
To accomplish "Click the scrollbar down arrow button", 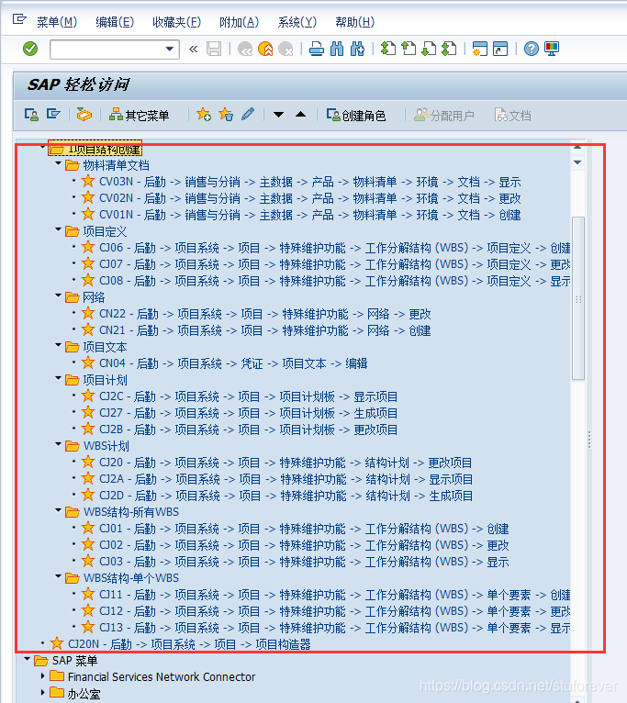I will coord(577,162).
